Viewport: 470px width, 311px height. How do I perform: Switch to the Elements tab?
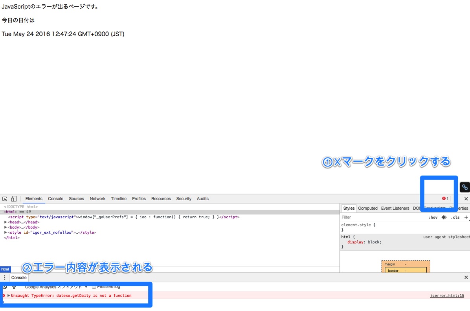click(x=34, y=199)
